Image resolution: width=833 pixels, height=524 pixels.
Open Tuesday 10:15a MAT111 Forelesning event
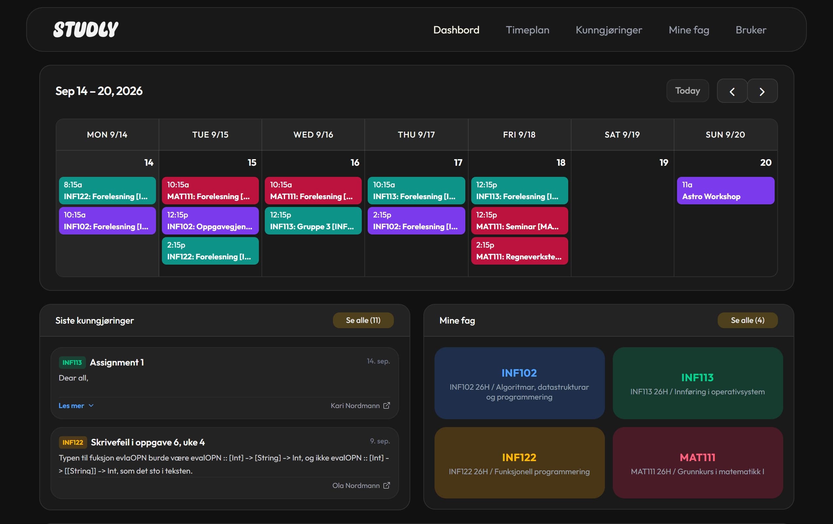tap(210, 191)
